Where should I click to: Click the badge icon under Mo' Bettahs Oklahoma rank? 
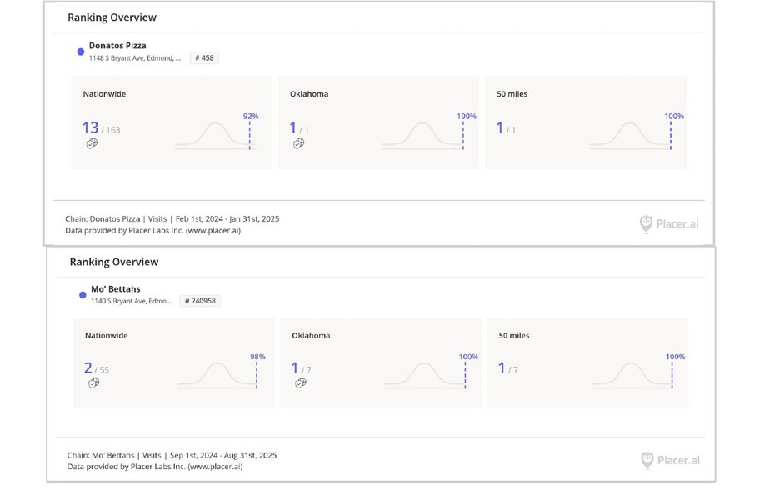pyautogui.click(x=300, y=382)
